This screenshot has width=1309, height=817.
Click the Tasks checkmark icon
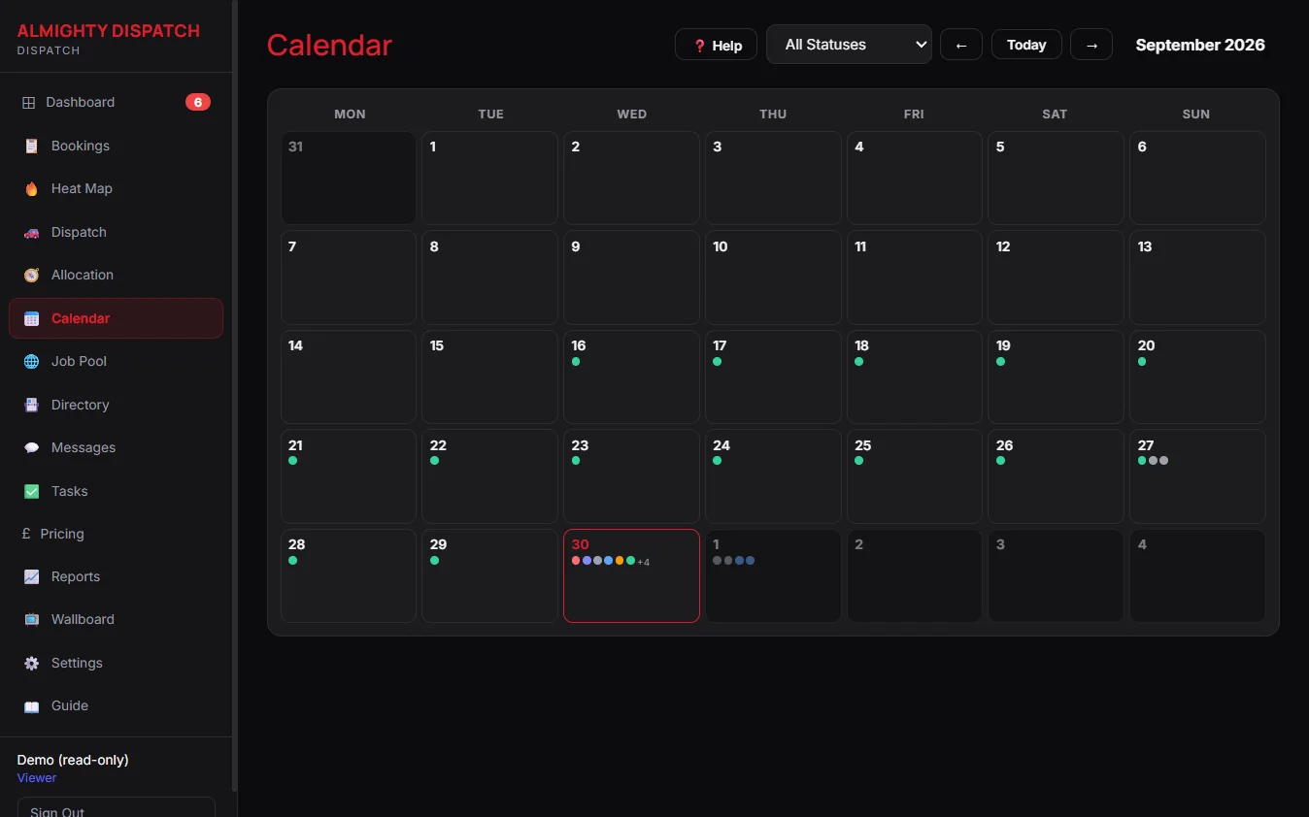pos(32,492)
